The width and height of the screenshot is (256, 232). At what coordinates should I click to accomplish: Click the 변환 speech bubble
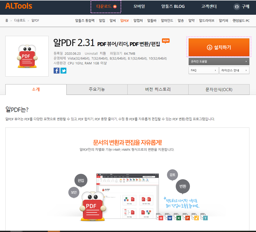tap(183, 186)
